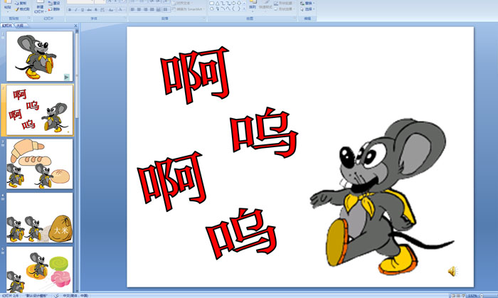Switch to the Slides (幻灯片) pane tab

(x=6, y=26)
